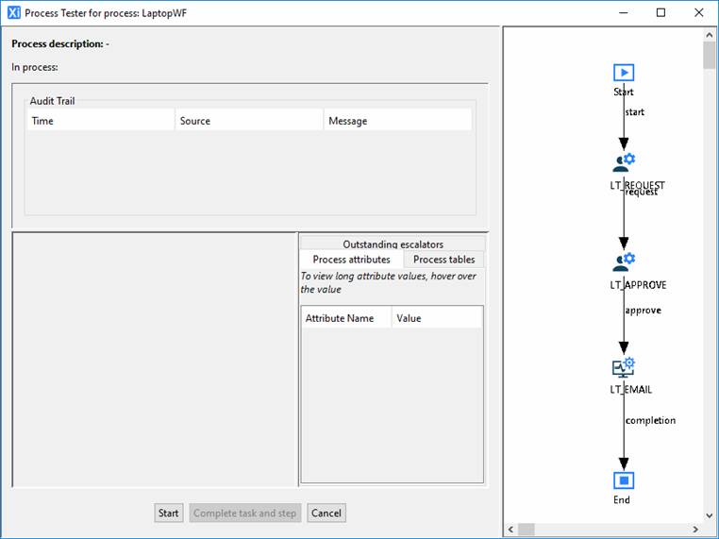
Task: Select the LT_EMAIL node icon
Action: (x=623, y=368)
